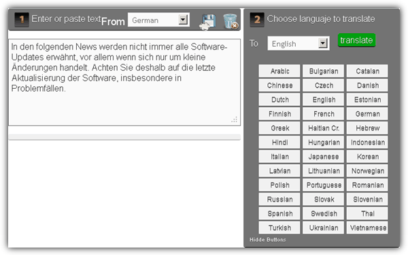Click the save floppy disk icon
This screenshot has height=255, width=408.
207,22
